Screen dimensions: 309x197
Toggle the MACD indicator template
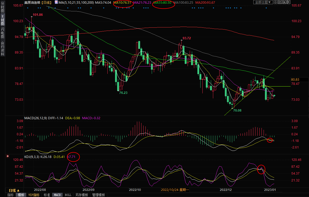tap(57, 195)
